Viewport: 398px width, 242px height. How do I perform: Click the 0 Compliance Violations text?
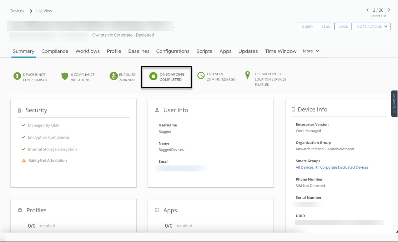coord(83,77)
